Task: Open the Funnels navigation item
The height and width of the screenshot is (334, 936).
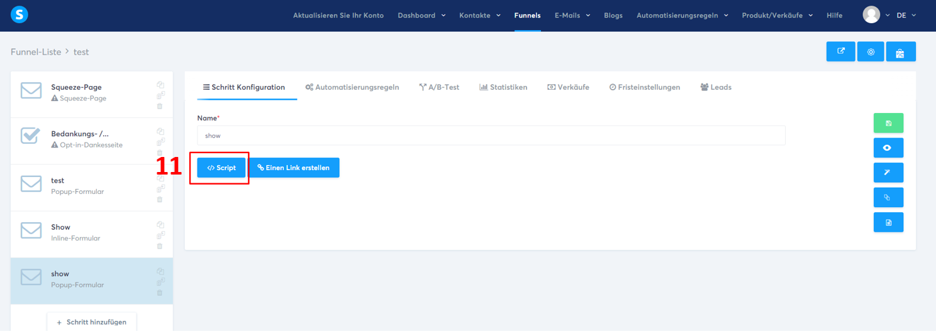Action: tap(527, 15)
